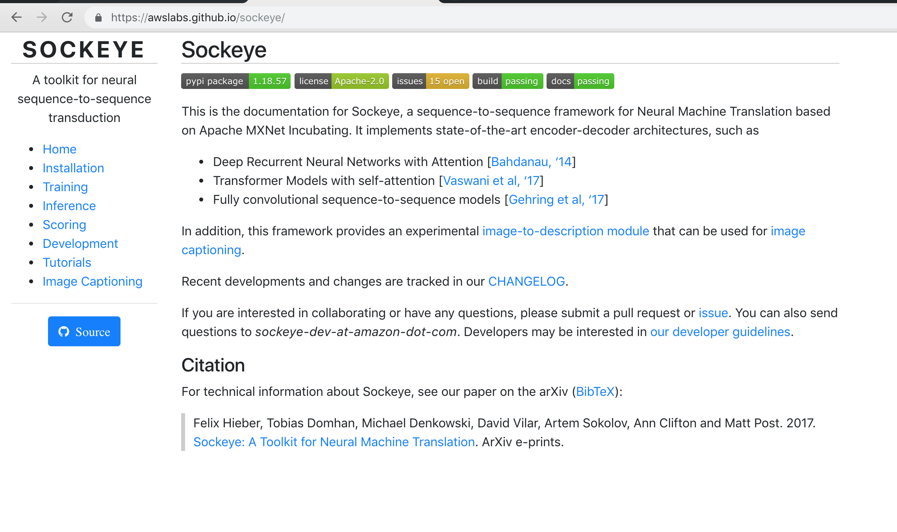Click the browser forward navigation arrow
Screen dimensions: 897x532
point(41,17)
